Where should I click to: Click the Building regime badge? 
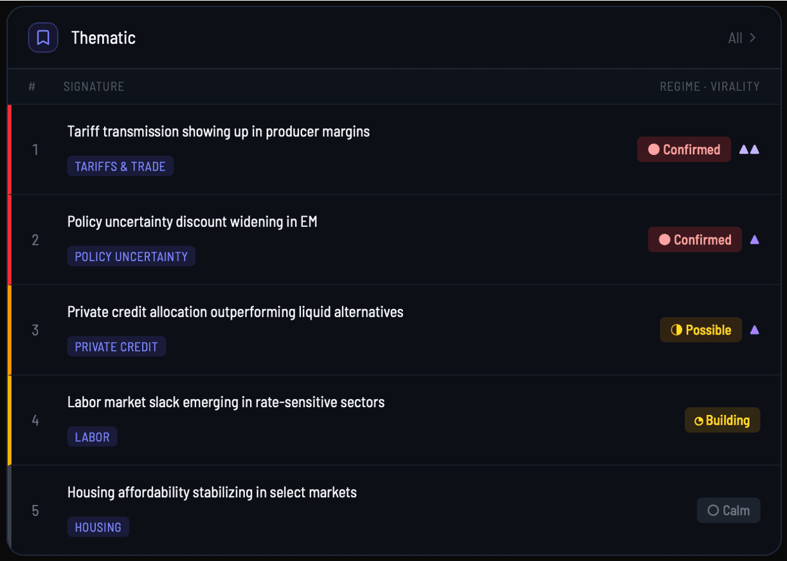coord(722,420)
